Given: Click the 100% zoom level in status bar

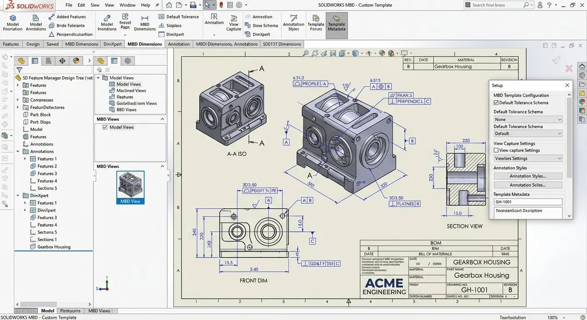Looking at the screenshot, I should [552, 317].
